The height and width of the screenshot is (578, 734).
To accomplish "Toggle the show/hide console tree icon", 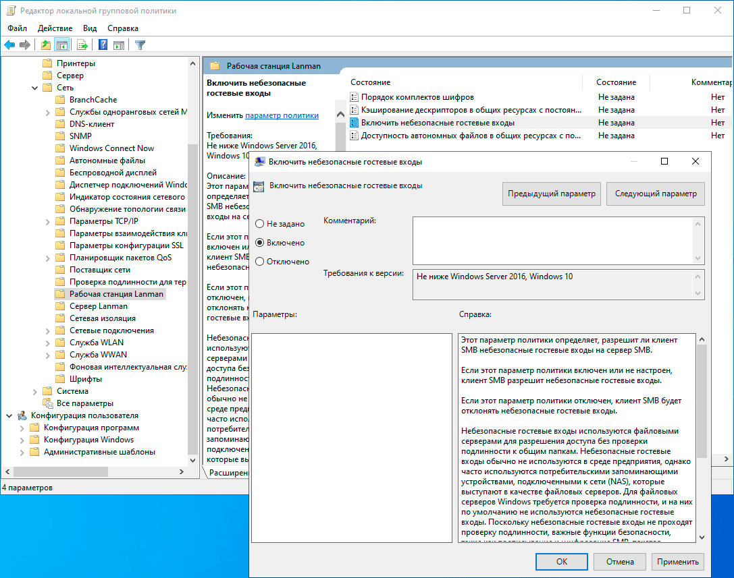I will tap(62, 45).
